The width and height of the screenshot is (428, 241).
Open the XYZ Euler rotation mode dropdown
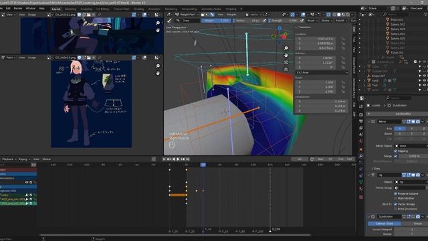coord(322,73)
